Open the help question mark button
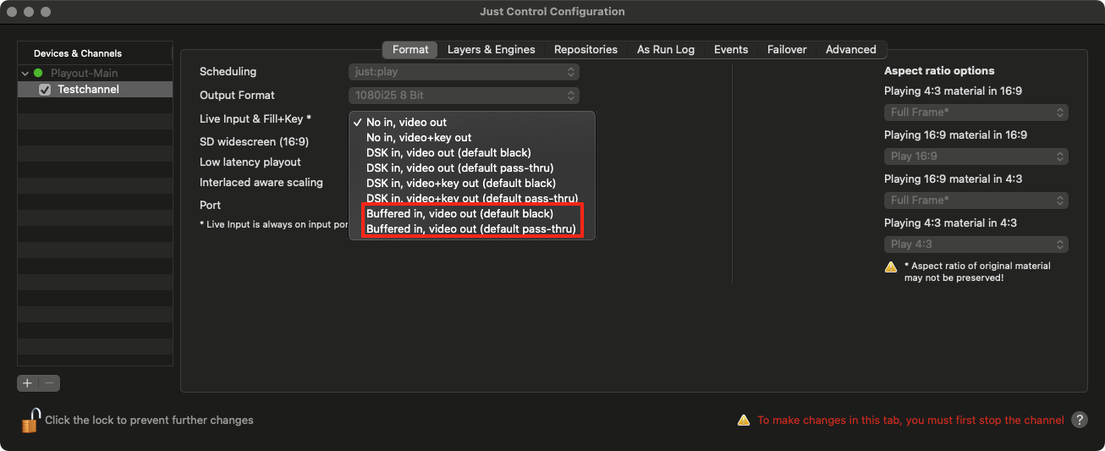Screen dimensions: 1105x451 [x=1079, y=420]
